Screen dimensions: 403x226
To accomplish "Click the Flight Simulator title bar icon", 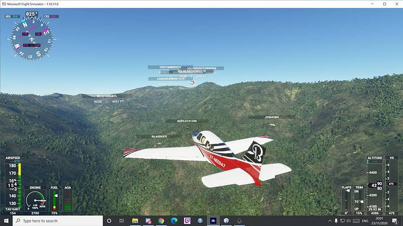I will pos(4,4).
